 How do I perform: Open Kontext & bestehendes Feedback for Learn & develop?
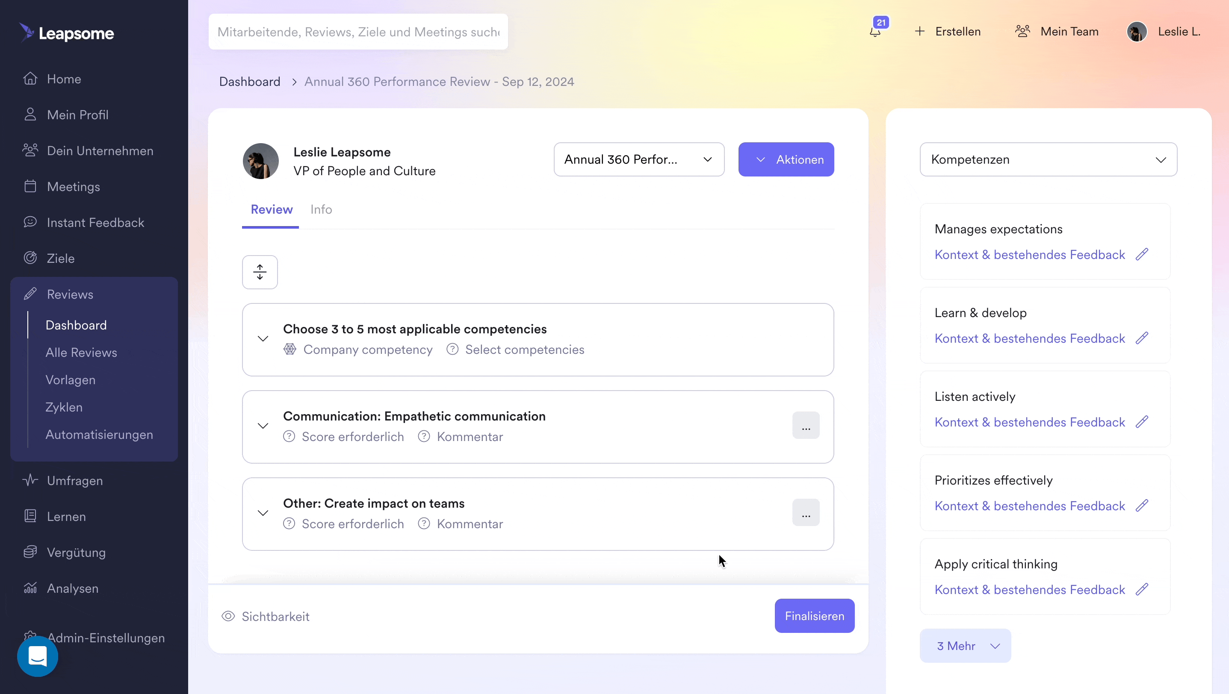pos(1030,338)
